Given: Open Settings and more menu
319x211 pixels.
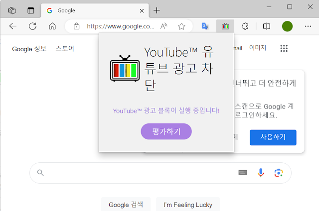Looking at the screenshot, I should click(x=308, y=26).
